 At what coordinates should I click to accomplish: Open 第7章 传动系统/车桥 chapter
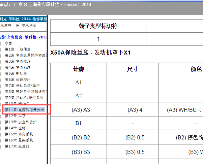22,86
